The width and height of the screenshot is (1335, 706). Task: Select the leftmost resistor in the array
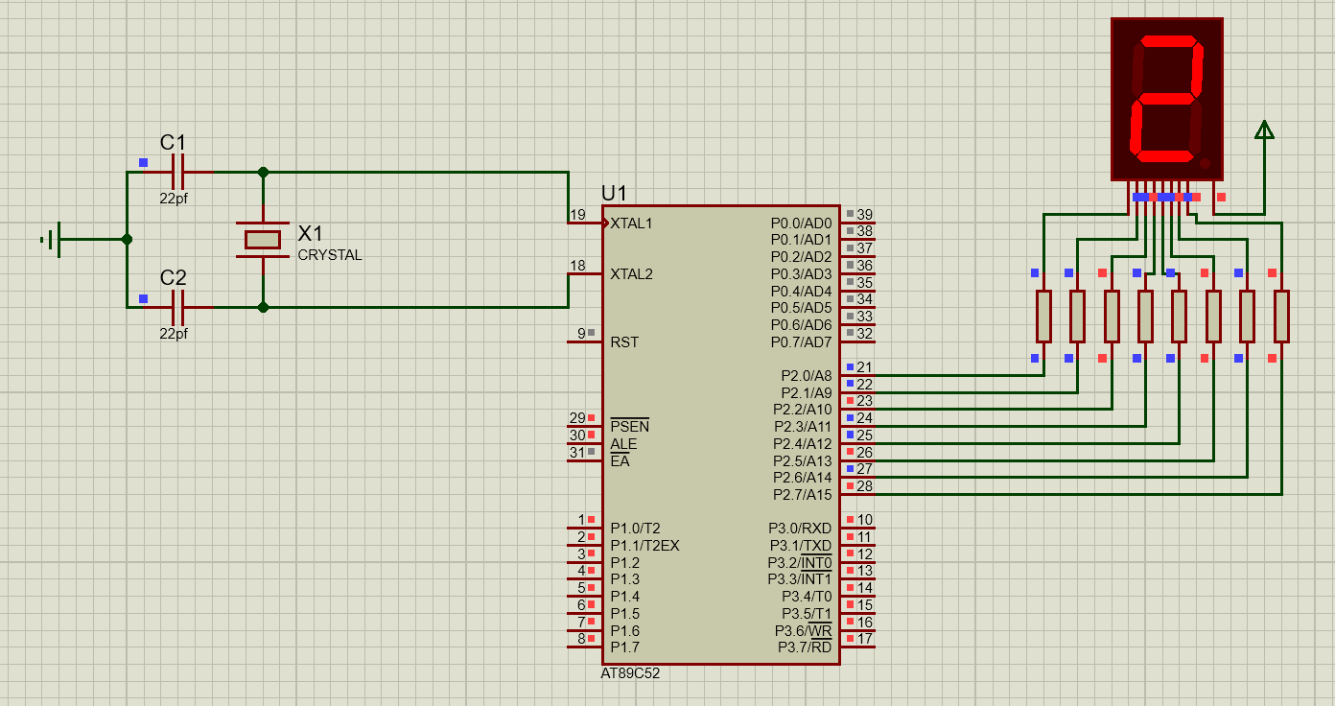(x=1043, y=317)
